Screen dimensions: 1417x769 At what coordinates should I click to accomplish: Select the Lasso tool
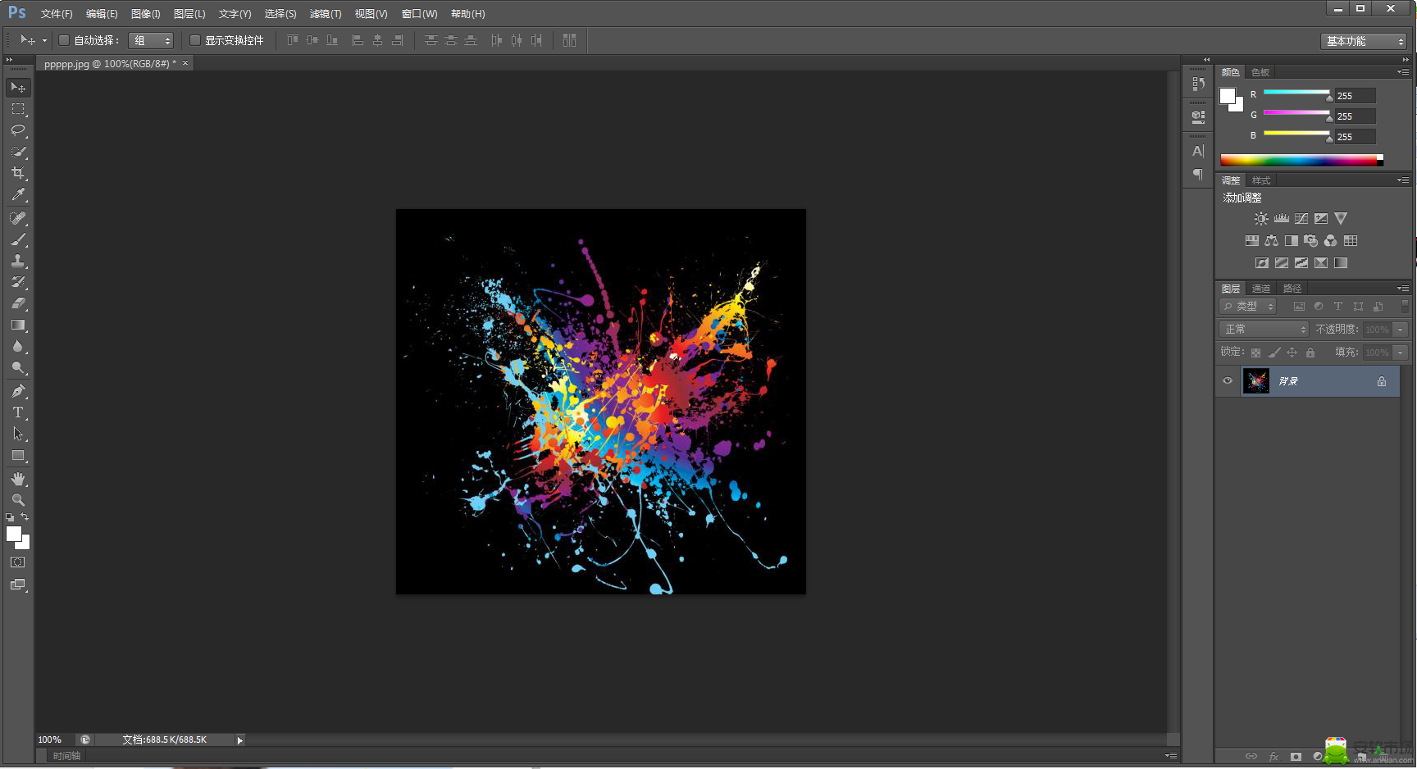[x=18, y=130]
